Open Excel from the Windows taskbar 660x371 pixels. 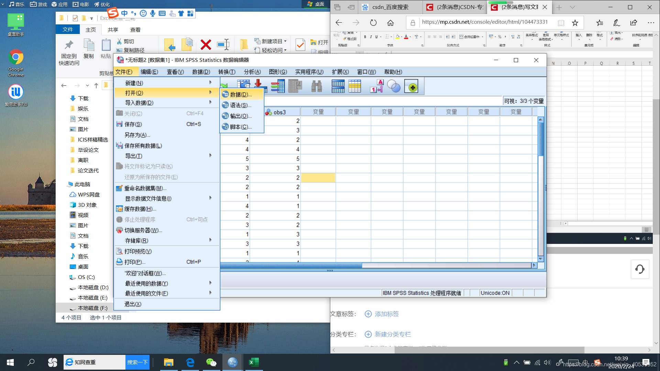pyautogui.click(x=254, y=362)
